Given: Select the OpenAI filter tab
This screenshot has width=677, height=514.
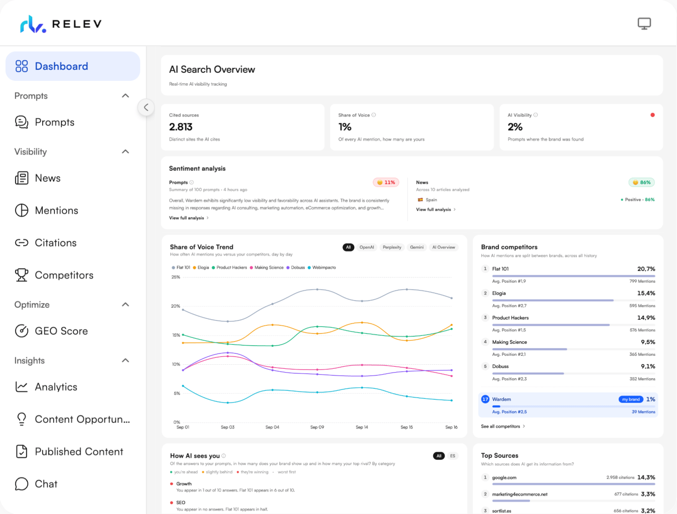Looking at the screenshot, I should pos(367,247).
